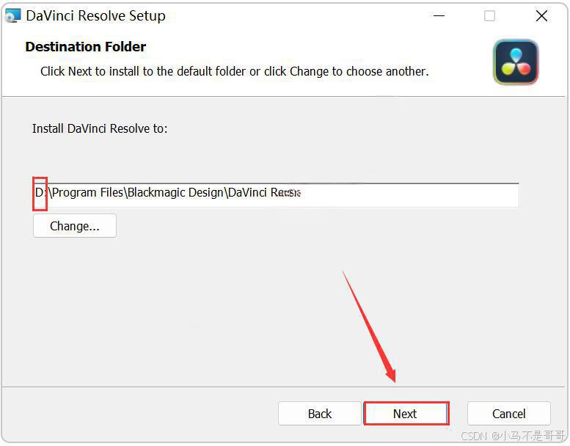The width and height of the screenshot is (570, 446).
Task: Click the DaVinci Resolve logo icon
Action: click(516, 62)
